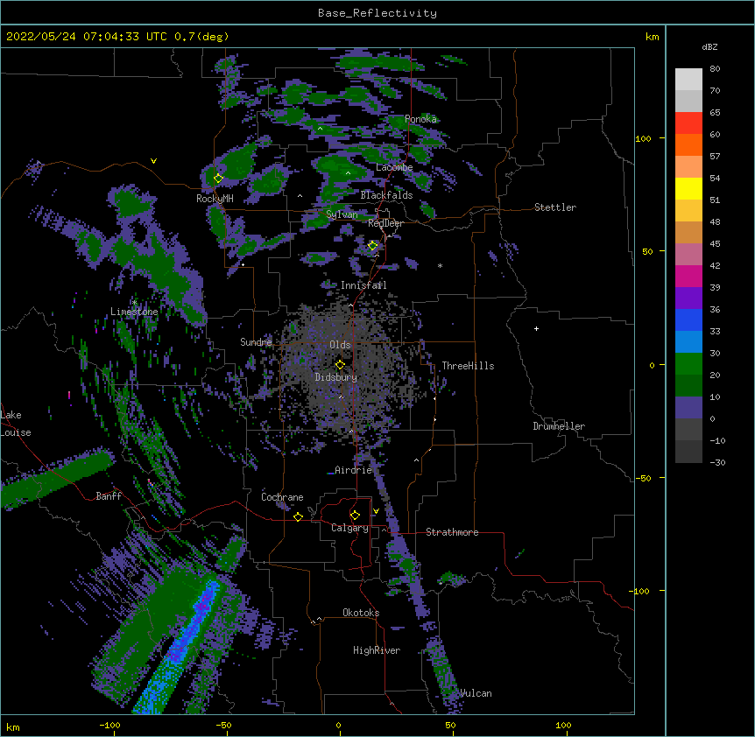The height and width of the screenshot is (737, 755).
Task: Click the HighRiver town label
Action: point(377,650)
